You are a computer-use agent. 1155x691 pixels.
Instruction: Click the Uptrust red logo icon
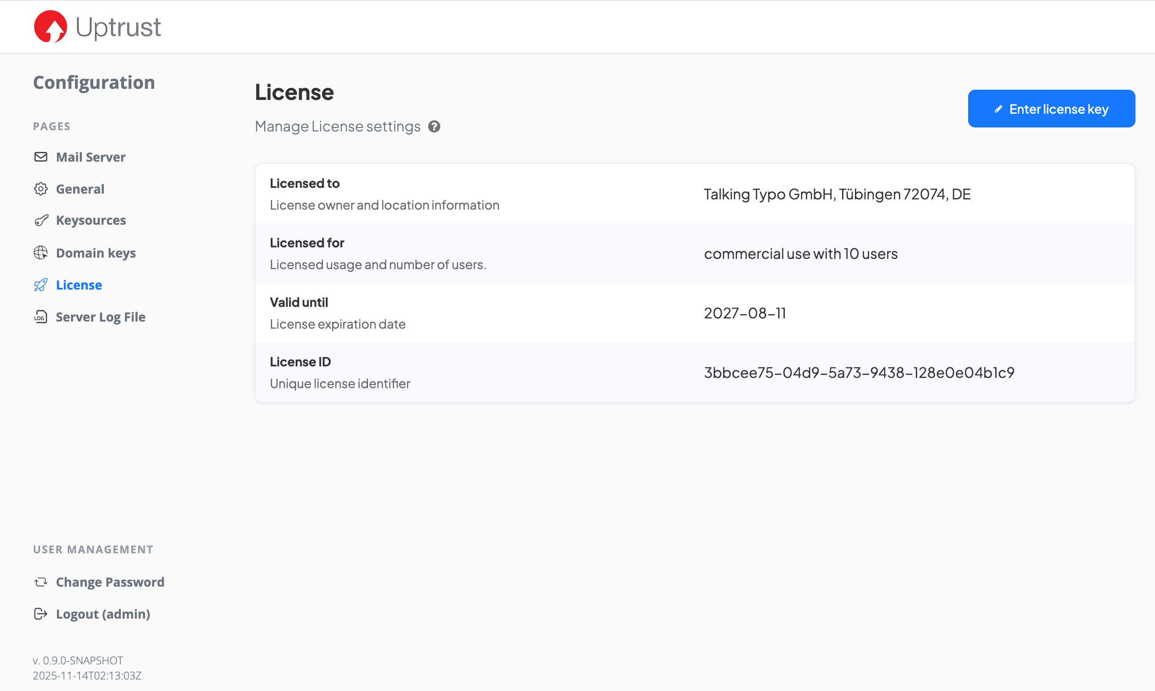coord(50,27)
